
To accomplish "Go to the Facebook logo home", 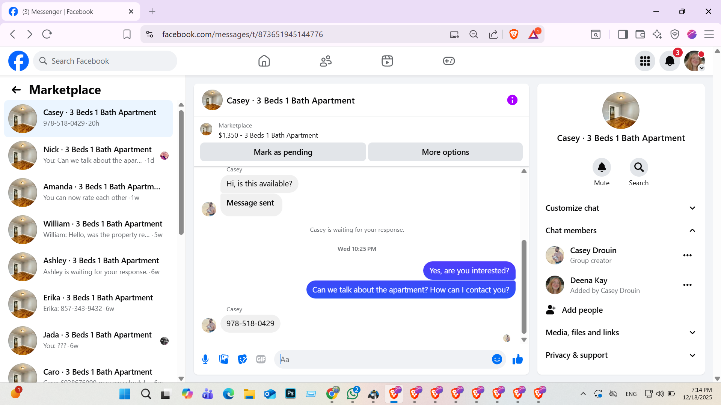I will pyautogui.click(x=18, y=61).
